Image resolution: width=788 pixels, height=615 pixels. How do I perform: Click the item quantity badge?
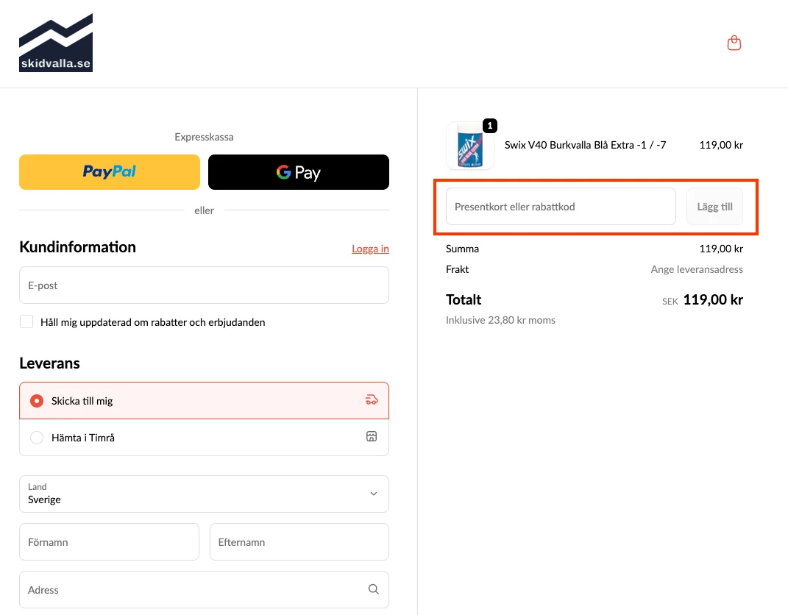coord(490,125)
